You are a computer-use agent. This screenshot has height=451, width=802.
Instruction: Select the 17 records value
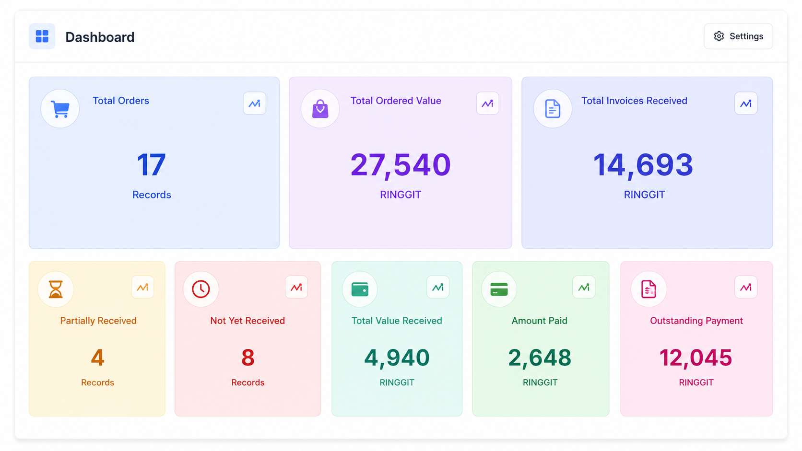pos(152,165)
